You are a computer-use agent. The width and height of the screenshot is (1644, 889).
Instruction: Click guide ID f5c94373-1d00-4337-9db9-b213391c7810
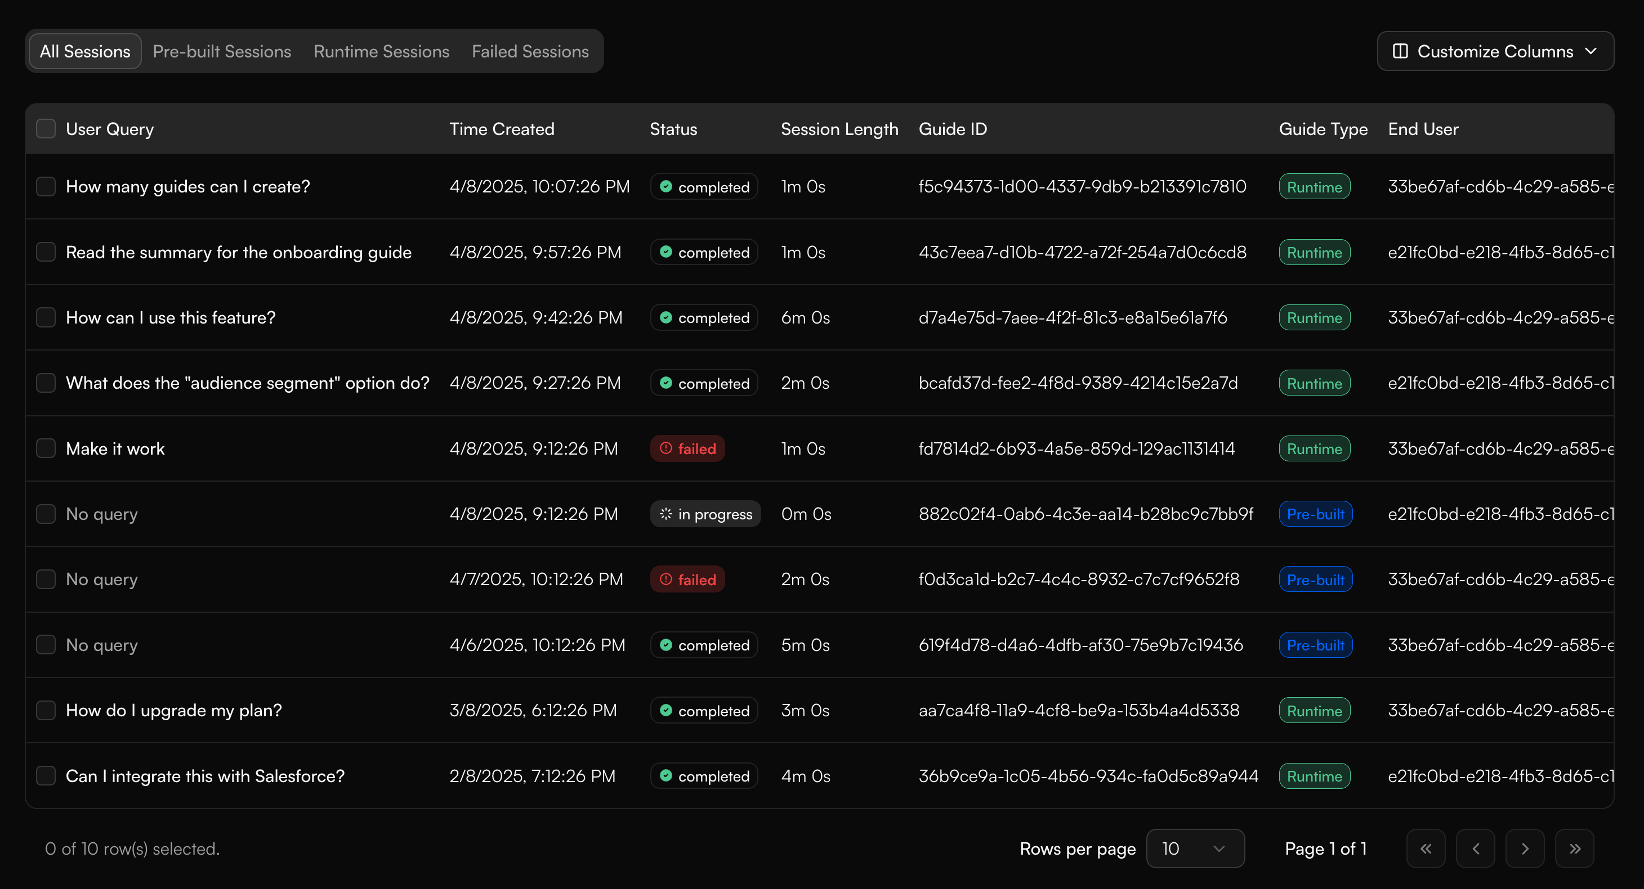1082,187
